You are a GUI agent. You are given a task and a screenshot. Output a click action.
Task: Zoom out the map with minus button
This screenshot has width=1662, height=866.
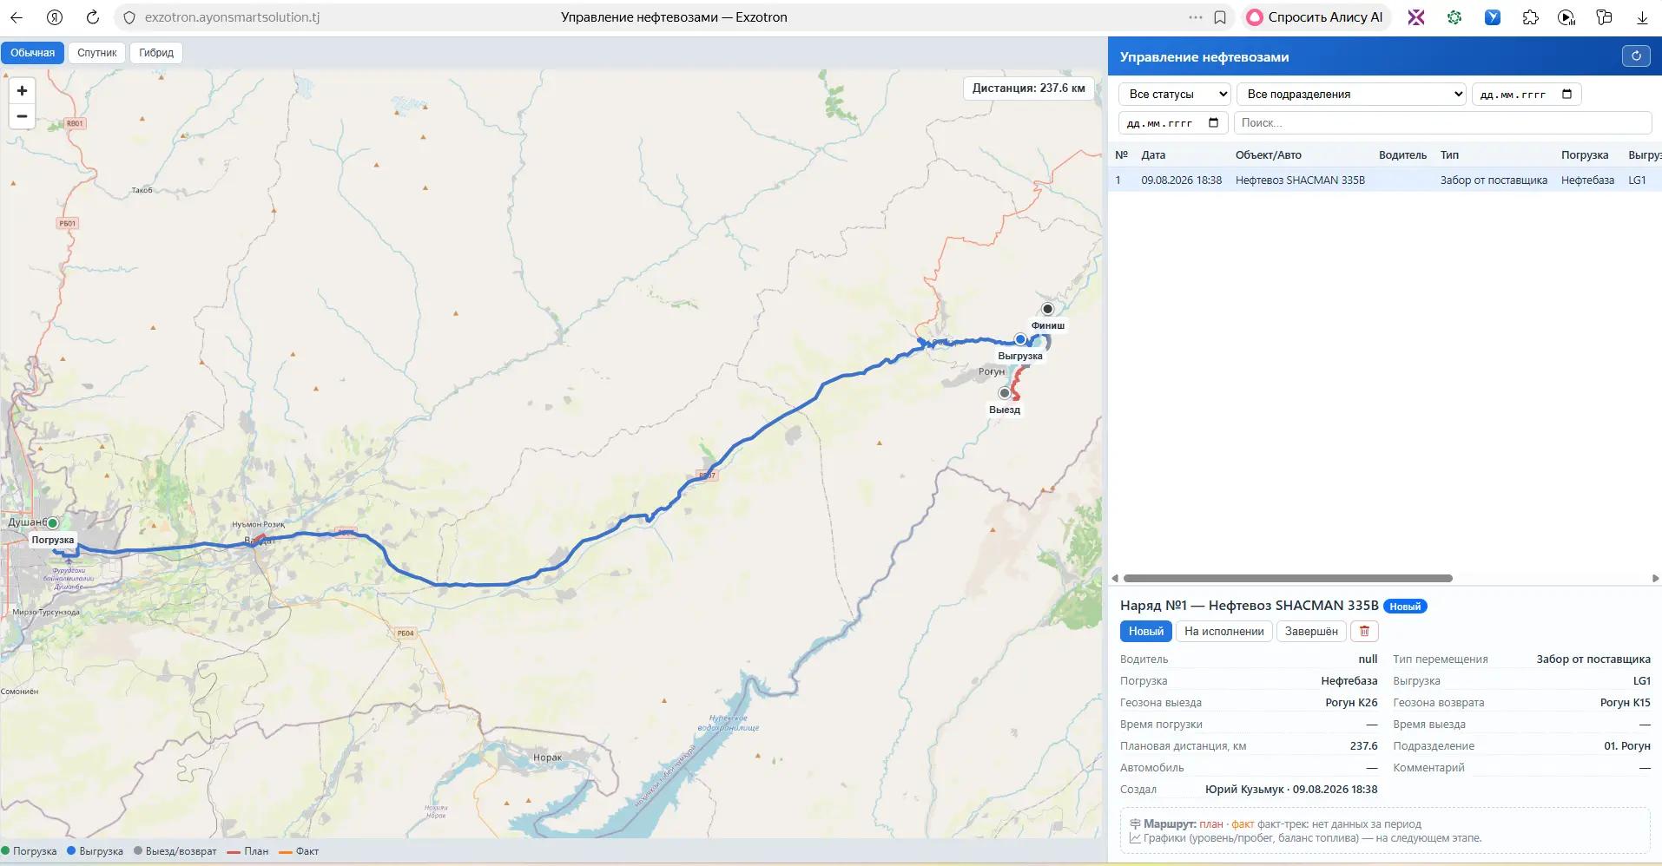coord(22,116)
